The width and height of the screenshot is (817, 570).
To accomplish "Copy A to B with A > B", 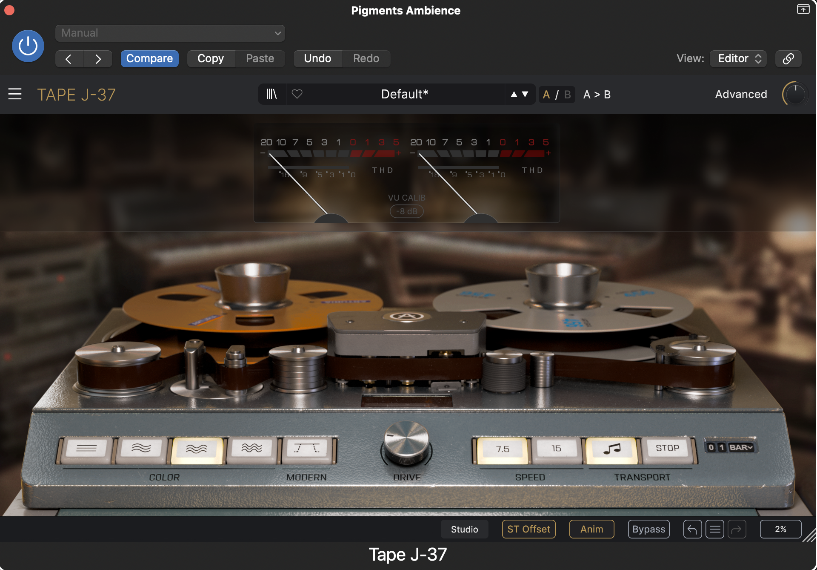I will point(597,95).
